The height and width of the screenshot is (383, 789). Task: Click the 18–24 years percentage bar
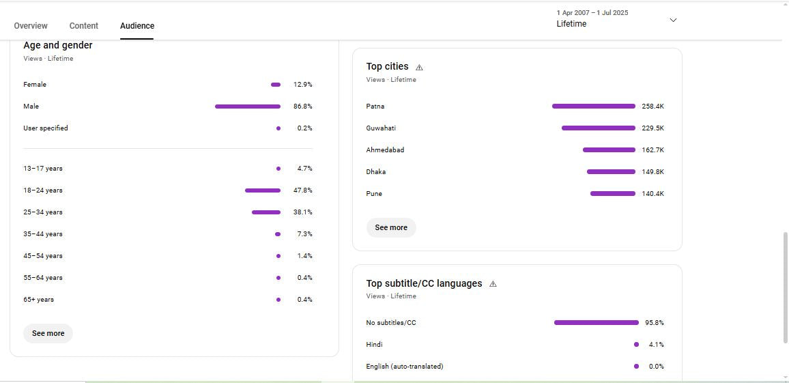point(262,190)
